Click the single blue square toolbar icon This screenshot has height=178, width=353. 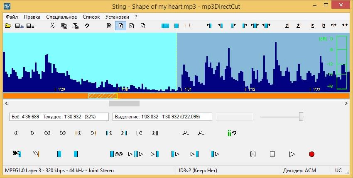[x=176, y=26]
